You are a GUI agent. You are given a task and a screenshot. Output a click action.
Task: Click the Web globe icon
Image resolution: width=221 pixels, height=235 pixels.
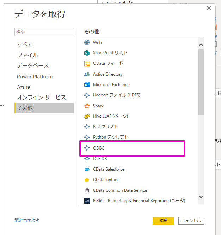click(87, 43)
